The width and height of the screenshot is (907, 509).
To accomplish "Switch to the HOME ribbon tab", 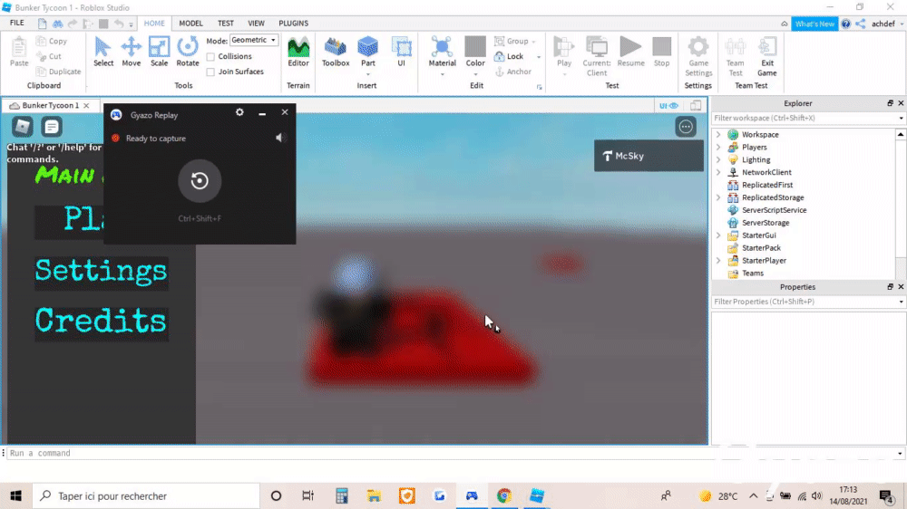I will (x=154, y=24).
